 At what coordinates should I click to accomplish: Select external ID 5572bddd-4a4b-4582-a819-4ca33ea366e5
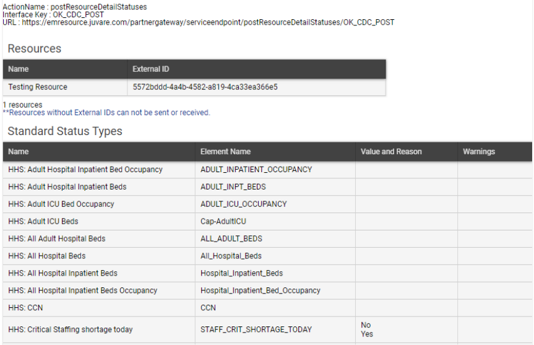(x=205, y=87)
